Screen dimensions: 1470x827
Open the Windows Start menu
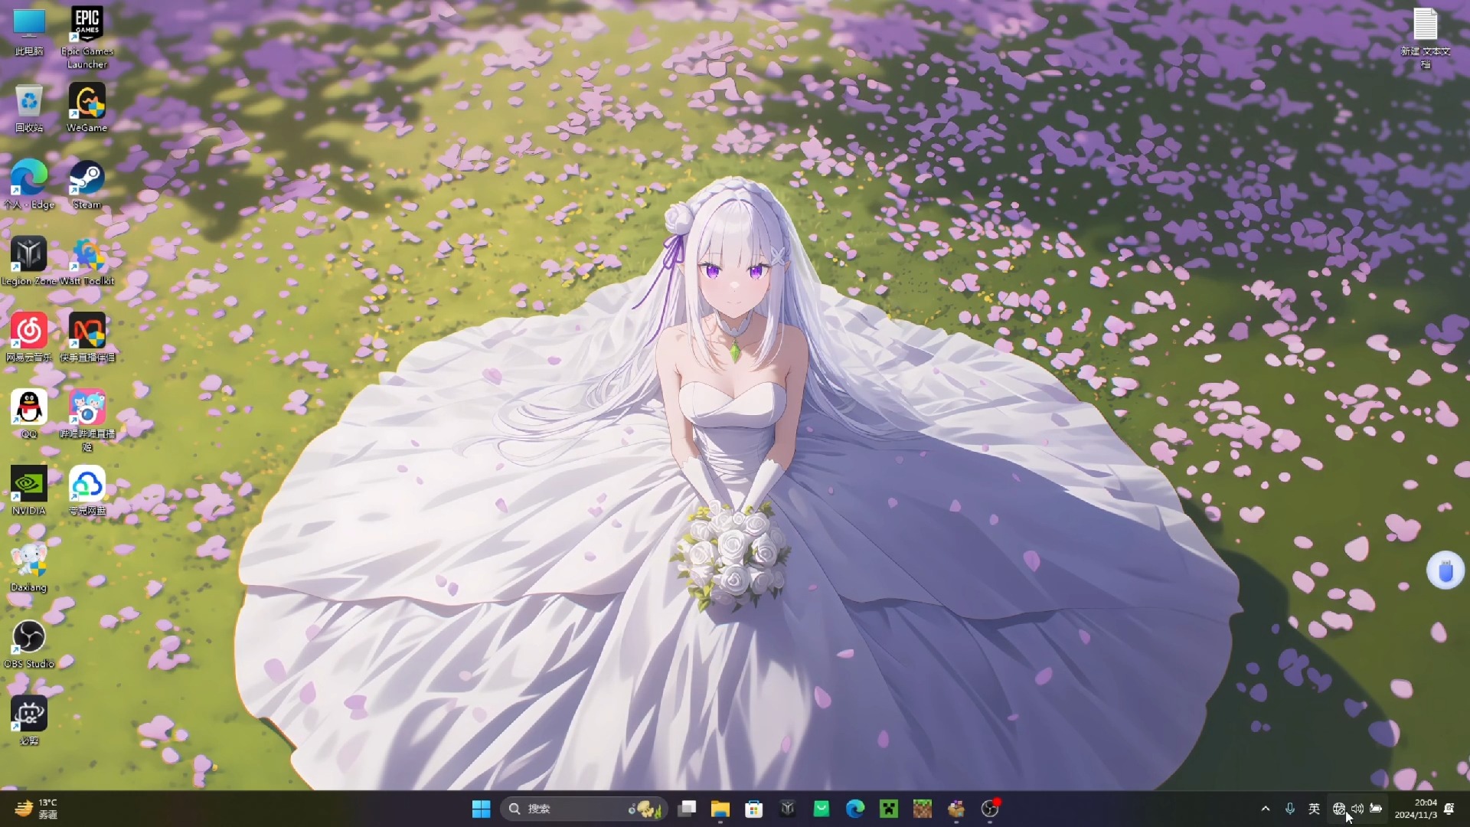(481, 809)
